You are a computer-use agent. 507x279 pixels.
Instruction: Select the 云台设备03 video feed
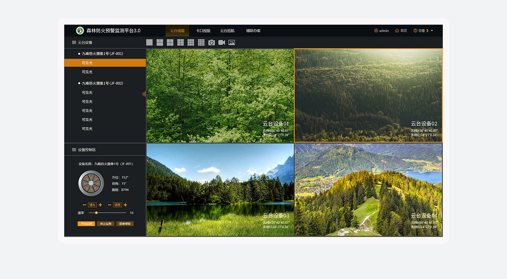pos(220,190)
